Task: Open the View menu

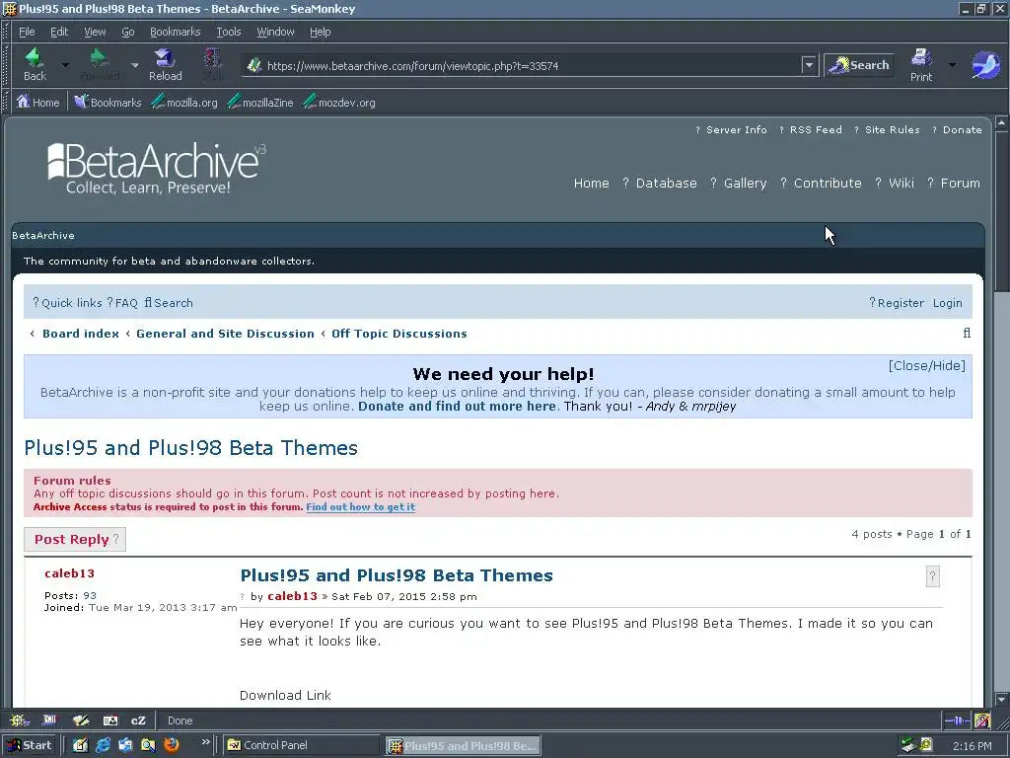Action: pyautogui.click(x=95, y=32)
